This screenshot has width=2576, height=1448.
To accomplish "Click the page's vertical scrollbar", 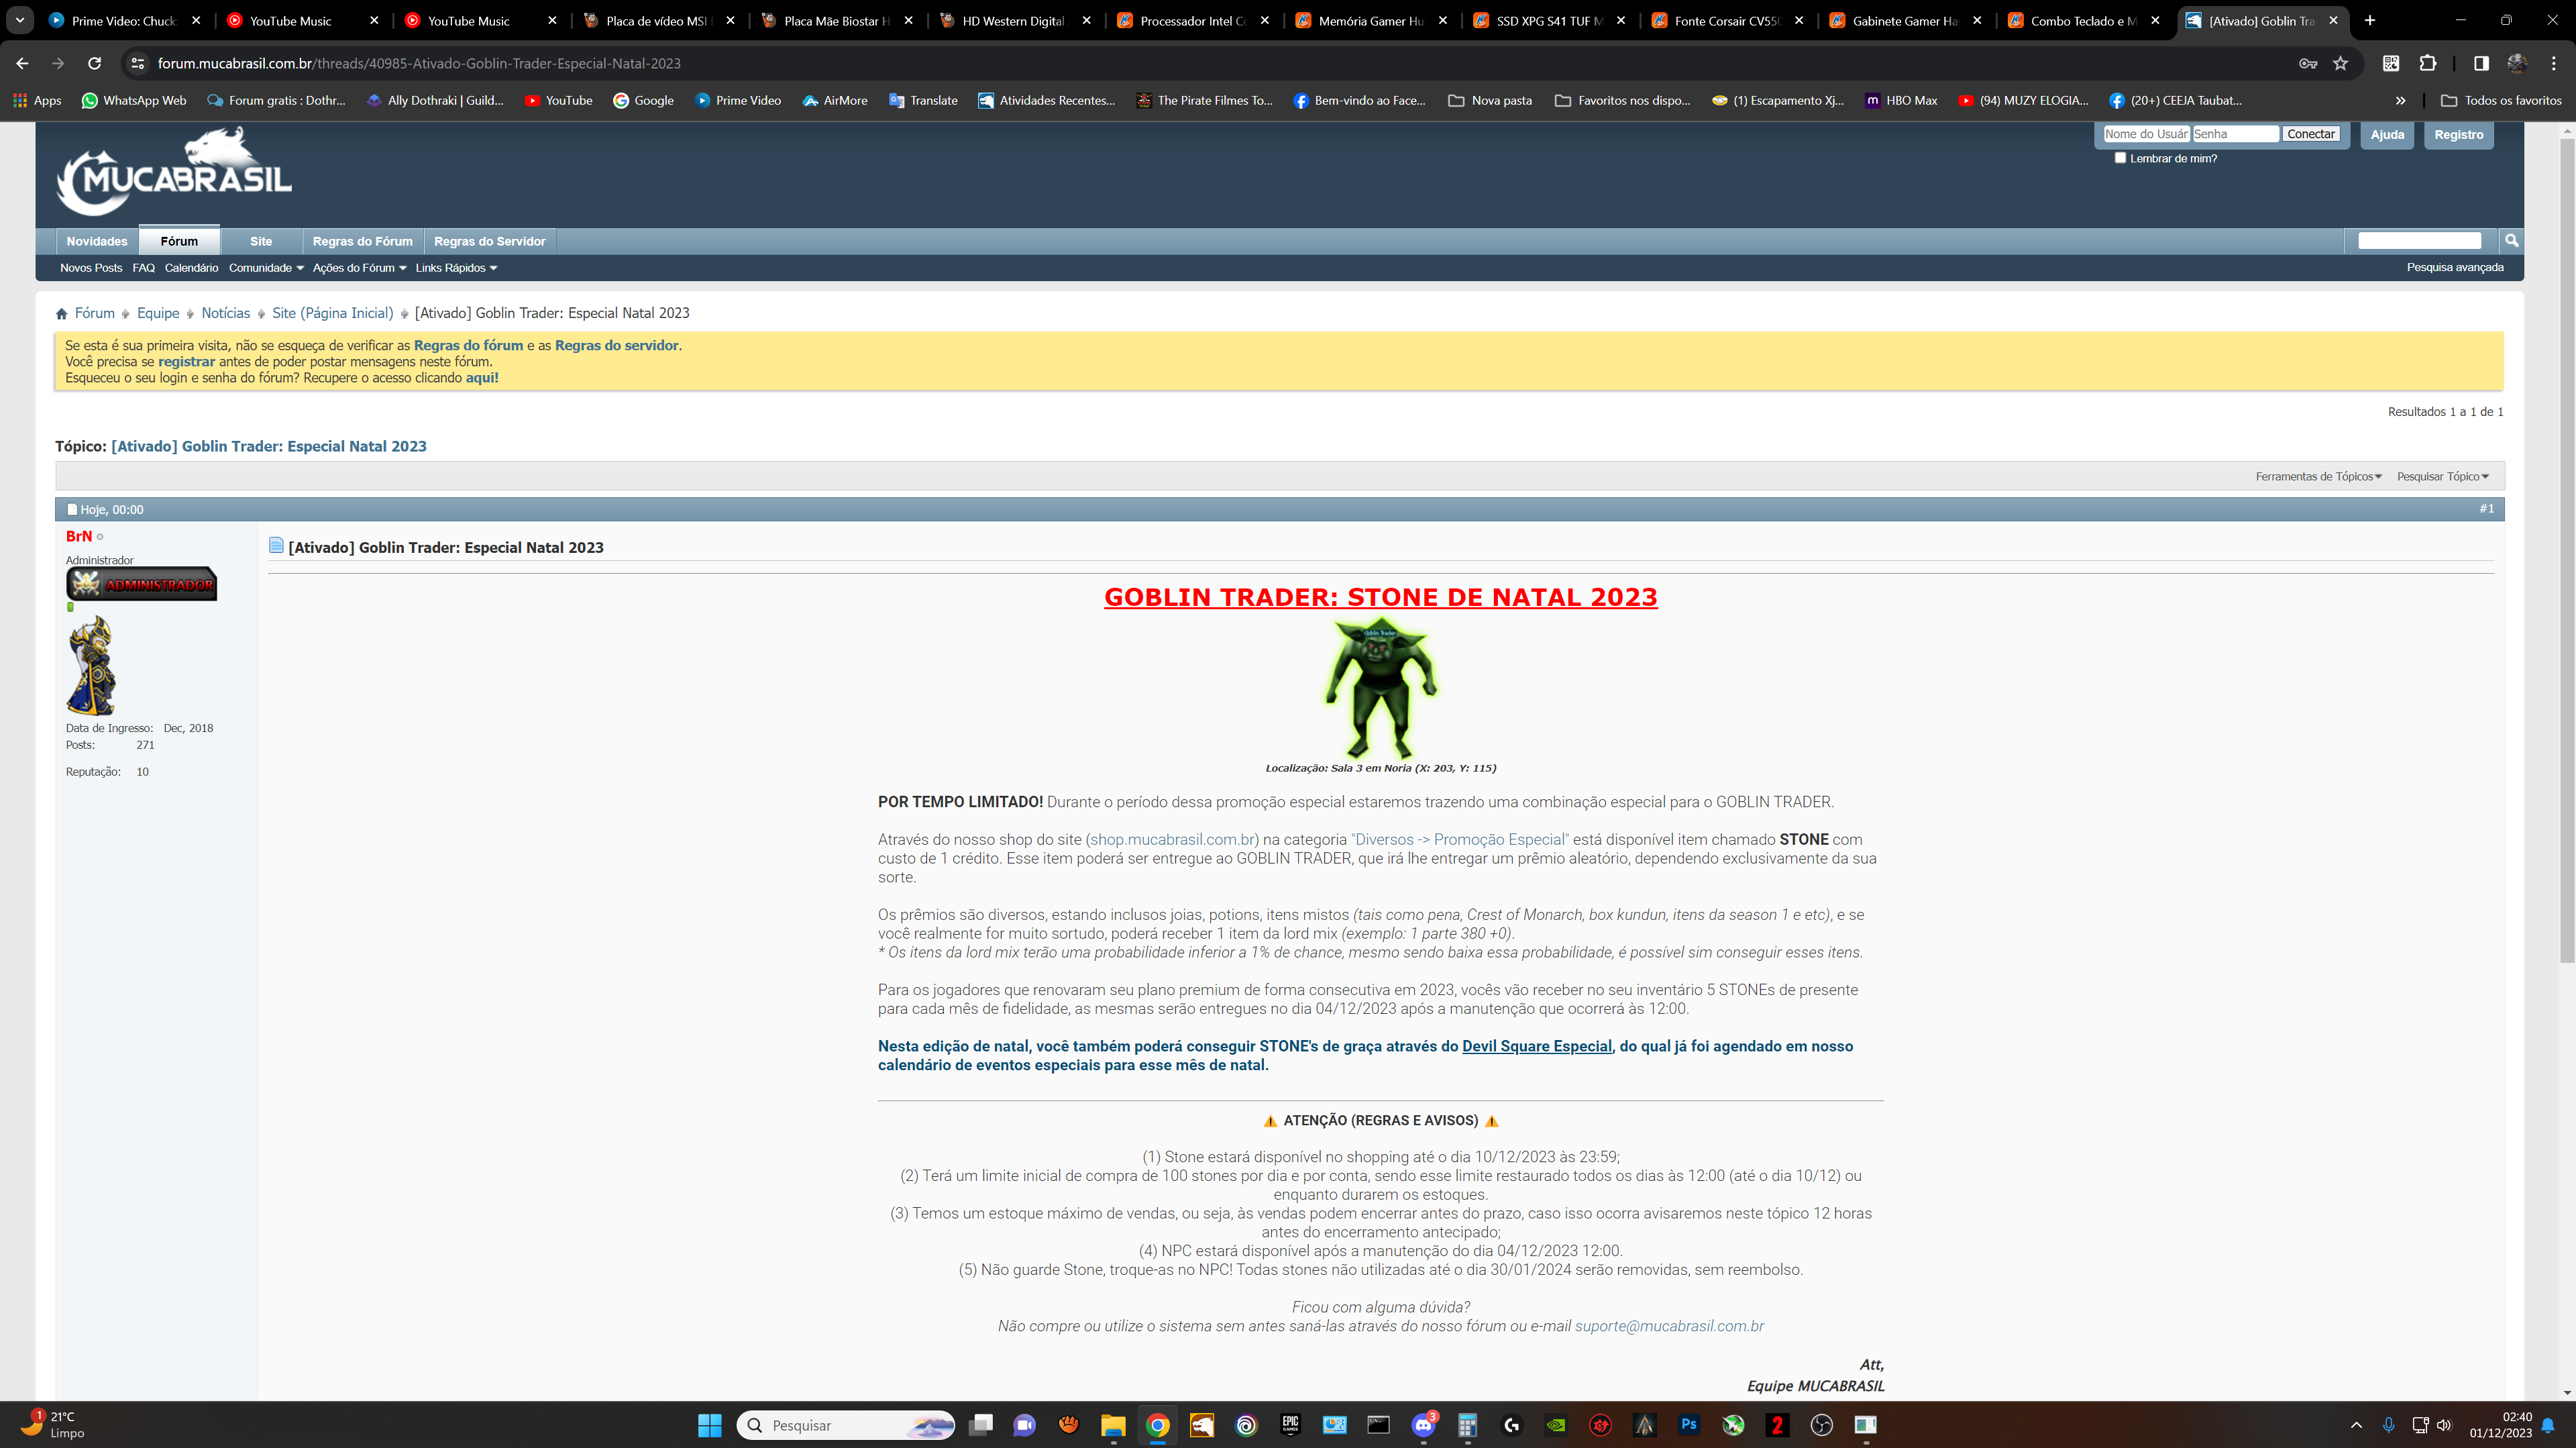I will (x=2566, y=550).
